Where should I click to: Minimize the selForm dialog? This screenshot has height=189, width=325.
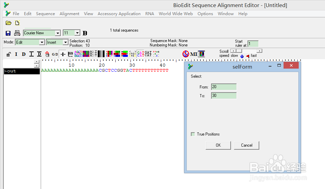point(270,66)
